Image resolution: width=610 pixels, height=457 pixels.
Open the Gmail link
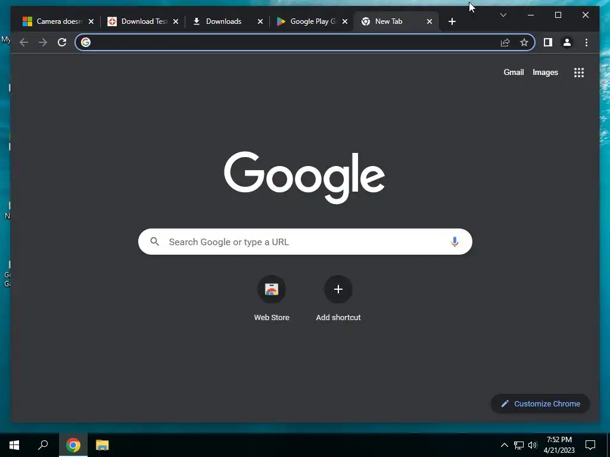click(x=513, y=72)
